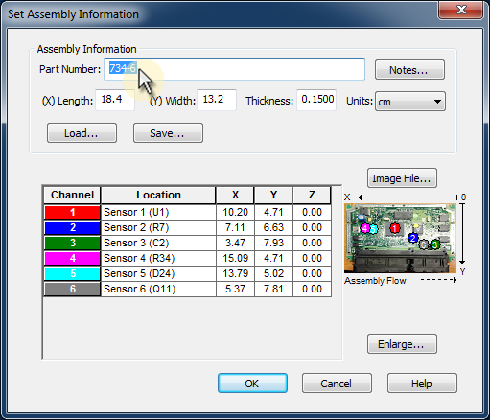Select the red channel 1 color cell
490x420 pixels.
tap(72, 212)
